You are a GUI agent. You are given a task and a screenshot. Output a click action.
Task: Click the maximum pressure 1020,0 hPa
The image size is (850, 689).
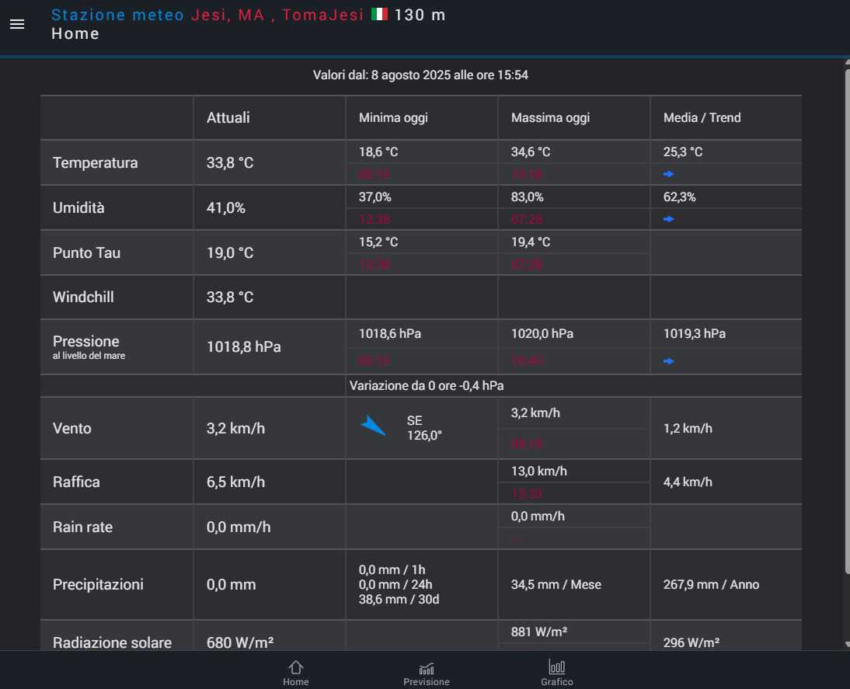(542, 333)
